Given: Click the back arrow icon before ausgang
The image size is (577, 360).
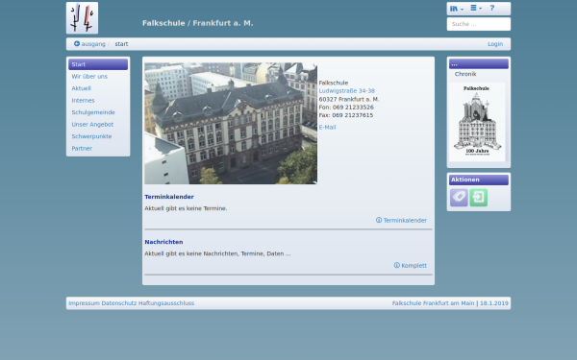Looking at the screenshot, I should tap(77, 44).
